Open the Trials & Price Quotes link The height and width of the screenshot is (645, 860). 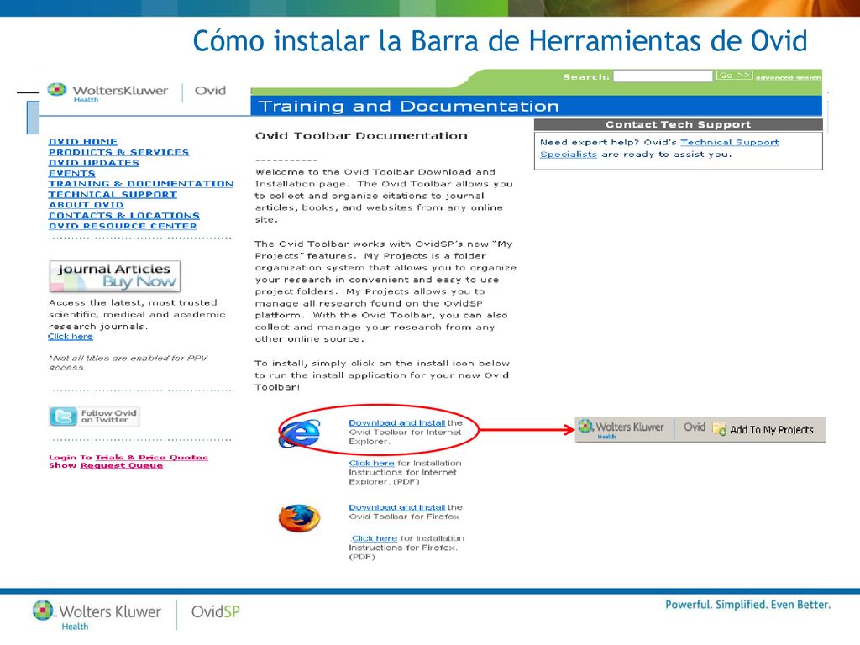point(151,458)
